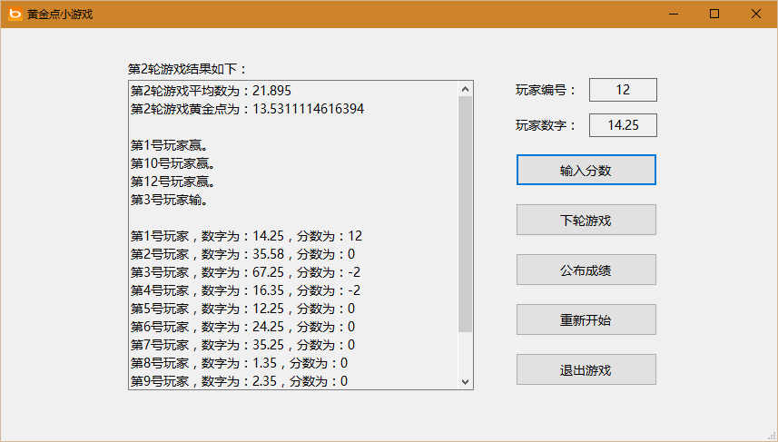The height and width of the screenshot is (442, 778).
Task: Click the 输入分数 button
Action: 586,170
